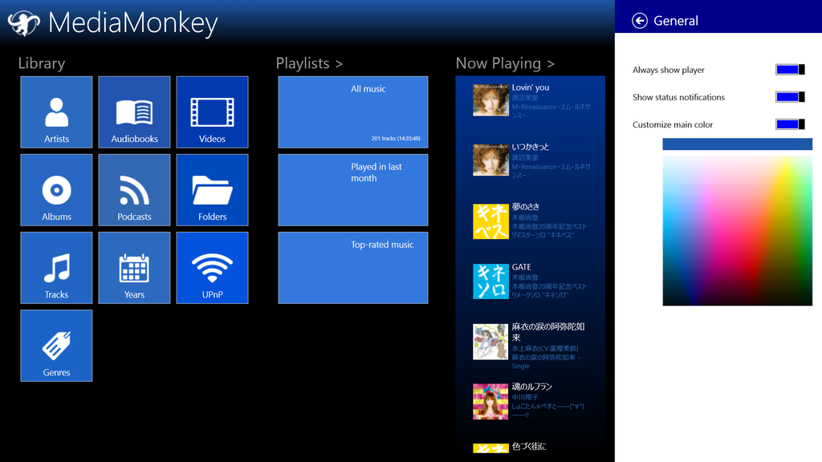This screenshot has height=462, width=822.
Task: Open the Tracks tile
Action: (x=57, y=268)
